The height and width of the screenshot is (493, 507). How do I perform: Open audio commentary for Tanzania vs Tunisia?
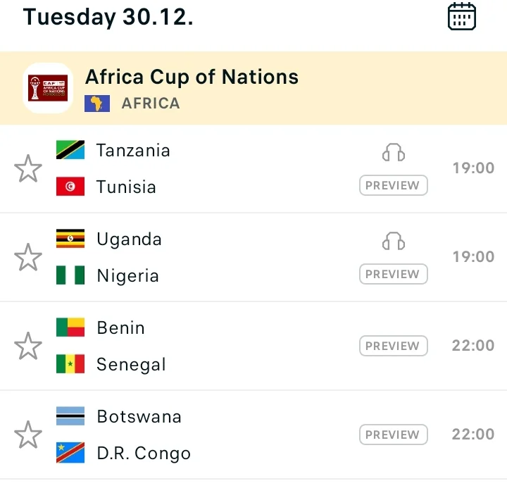click(x=394, y=153)
